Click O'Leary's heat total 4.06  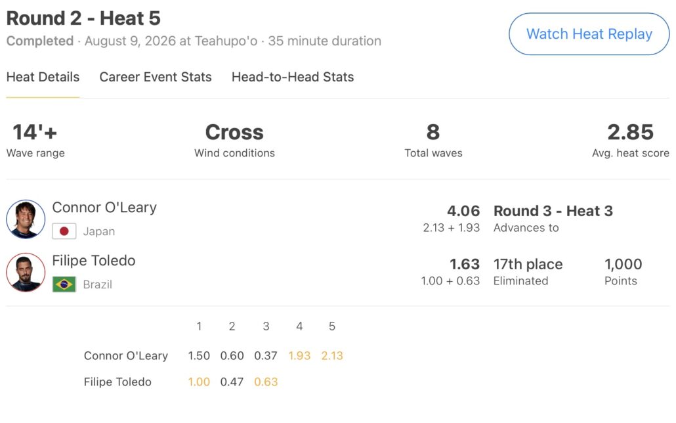(x=463, y=211)
